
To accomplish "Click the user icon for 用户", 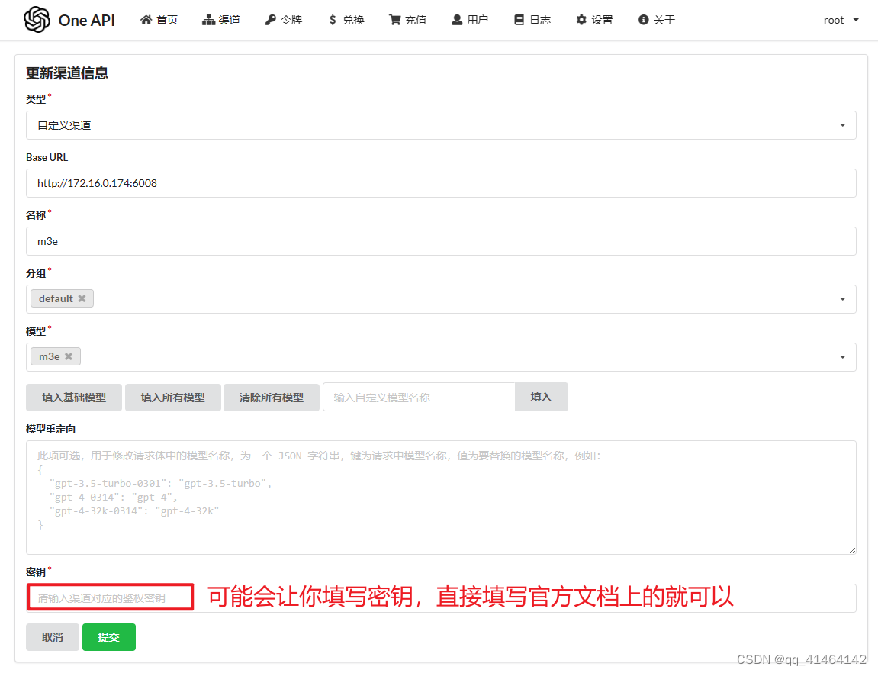I will (x=456, y=20).
